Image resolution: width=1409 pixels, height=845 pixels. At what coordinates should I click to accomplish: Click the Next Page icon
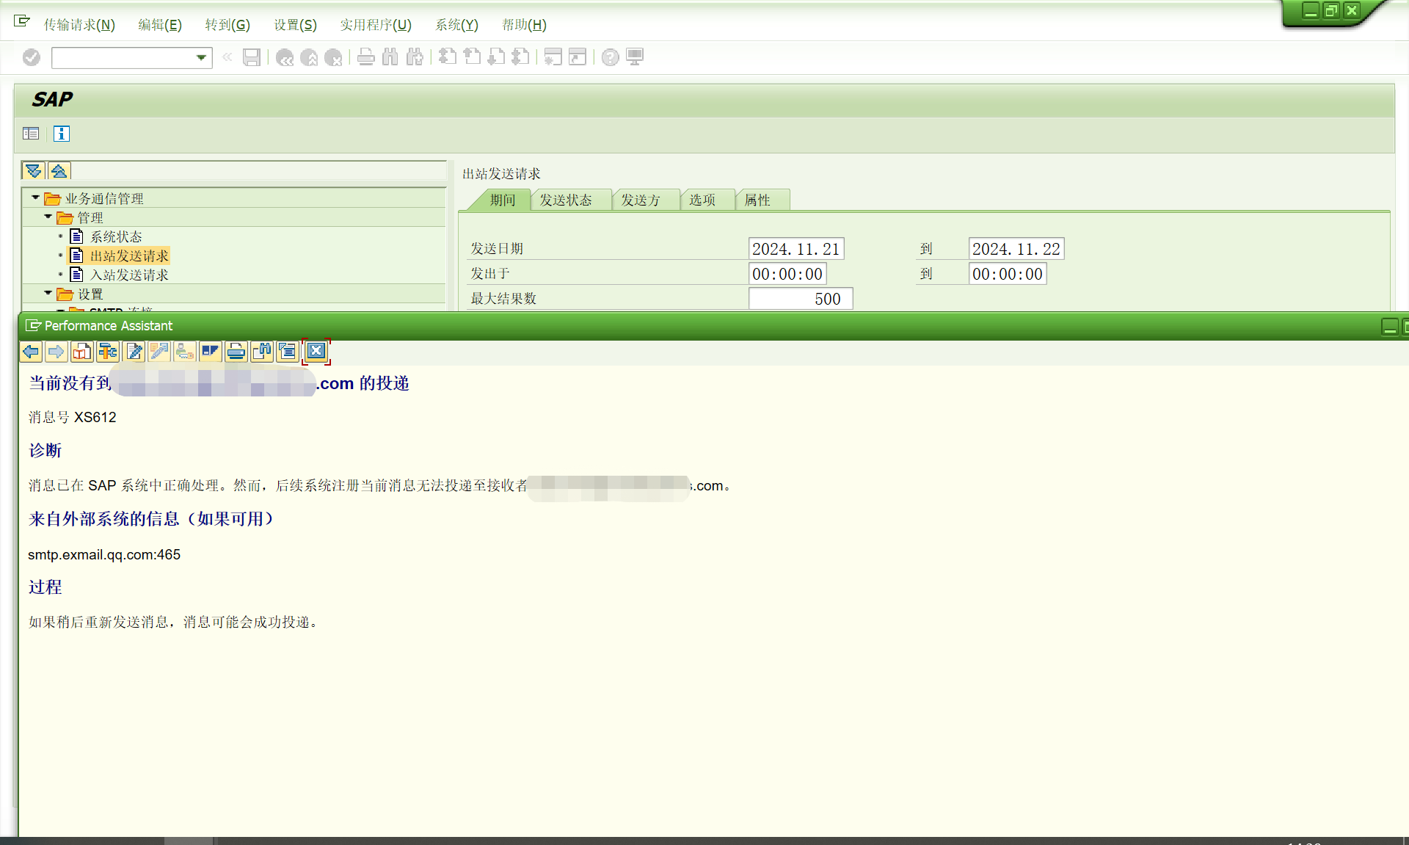496,57
